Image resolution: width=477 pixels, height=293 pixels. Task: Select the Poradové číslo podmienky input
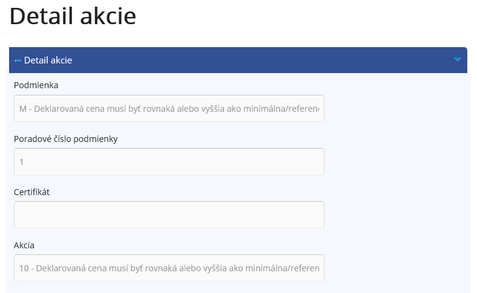click(x=169, y=161)
